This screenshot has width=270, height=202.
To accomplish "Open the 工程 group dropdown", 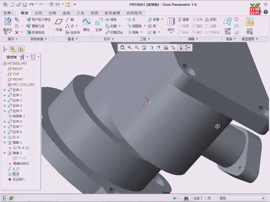I will 145,39.
